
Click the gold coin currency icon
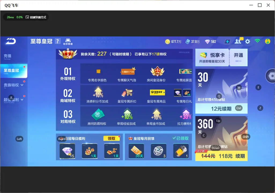[168, 42]
